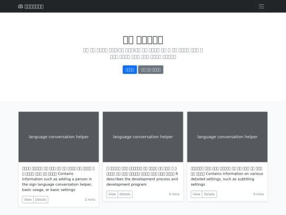The image size is (286, 215).
Task: Open the third card's language conversation helper image
Action: tap(227, 137)
